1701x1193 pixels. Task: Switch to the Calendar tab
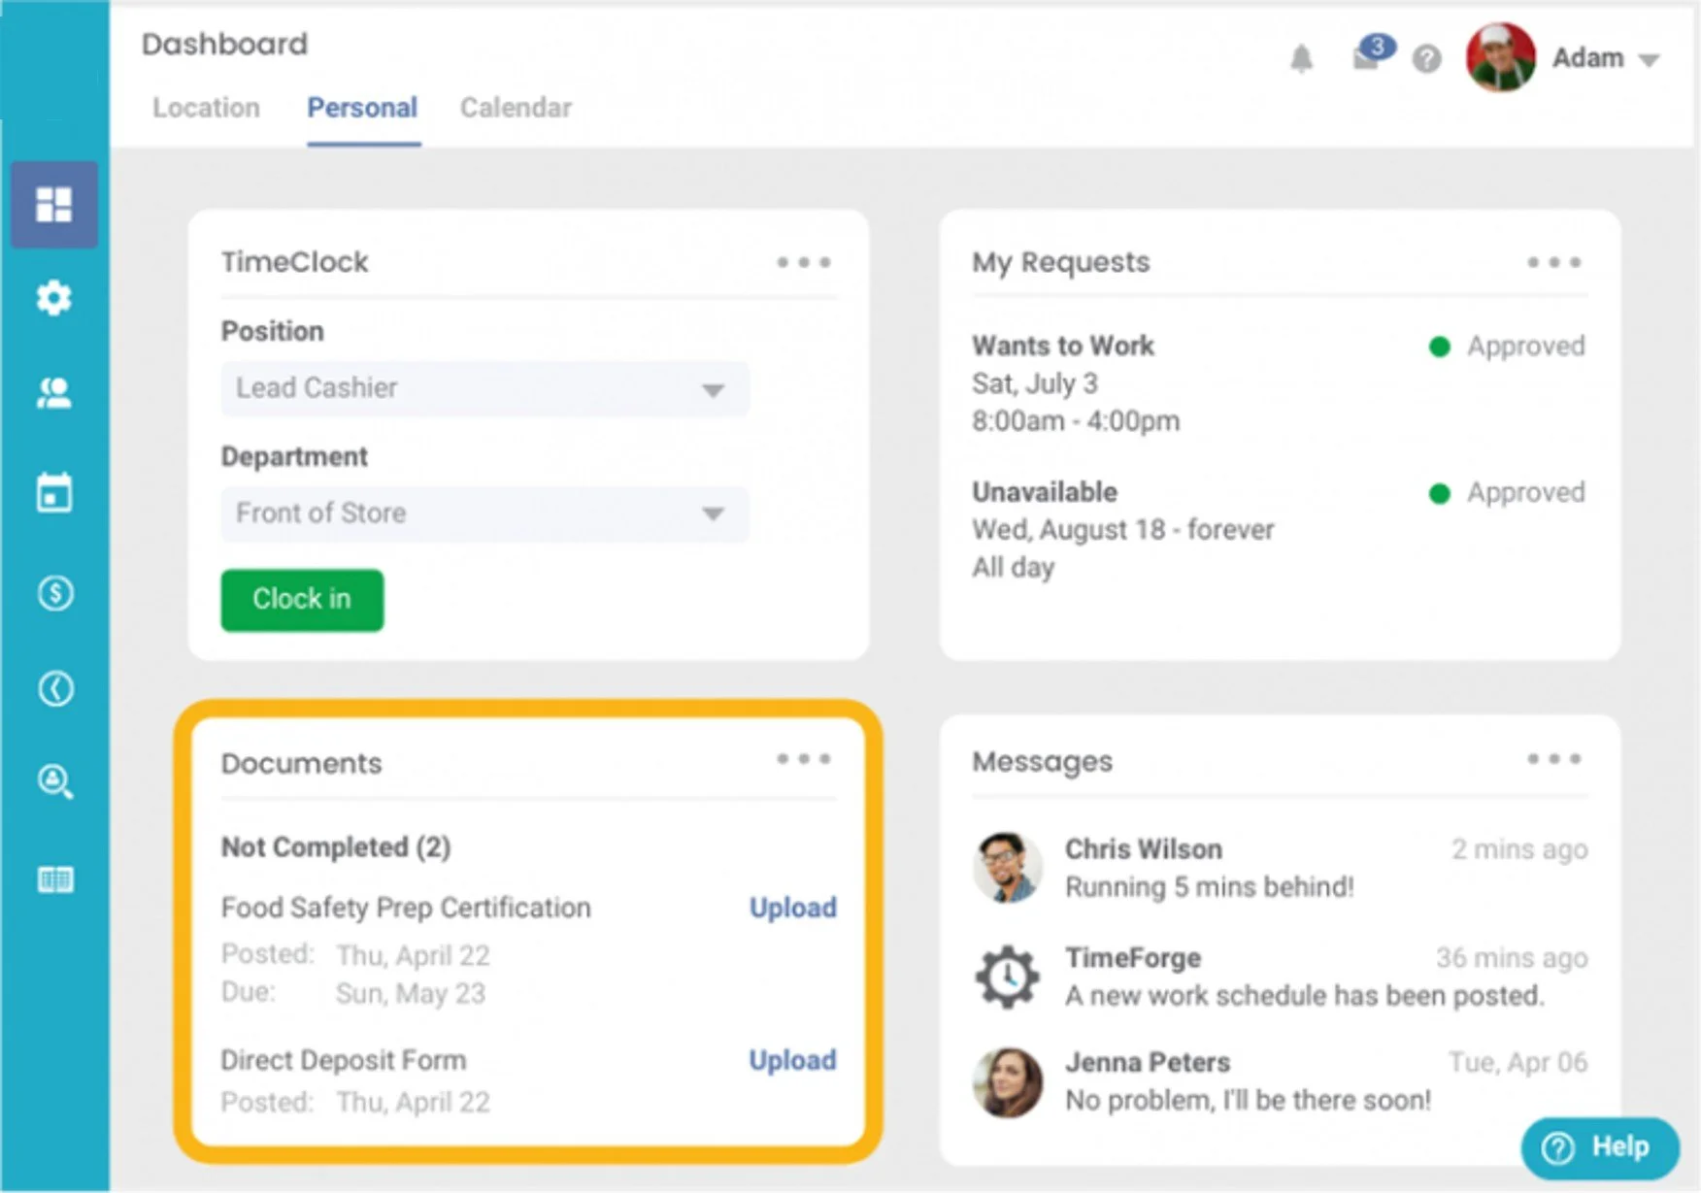point(516,108)
